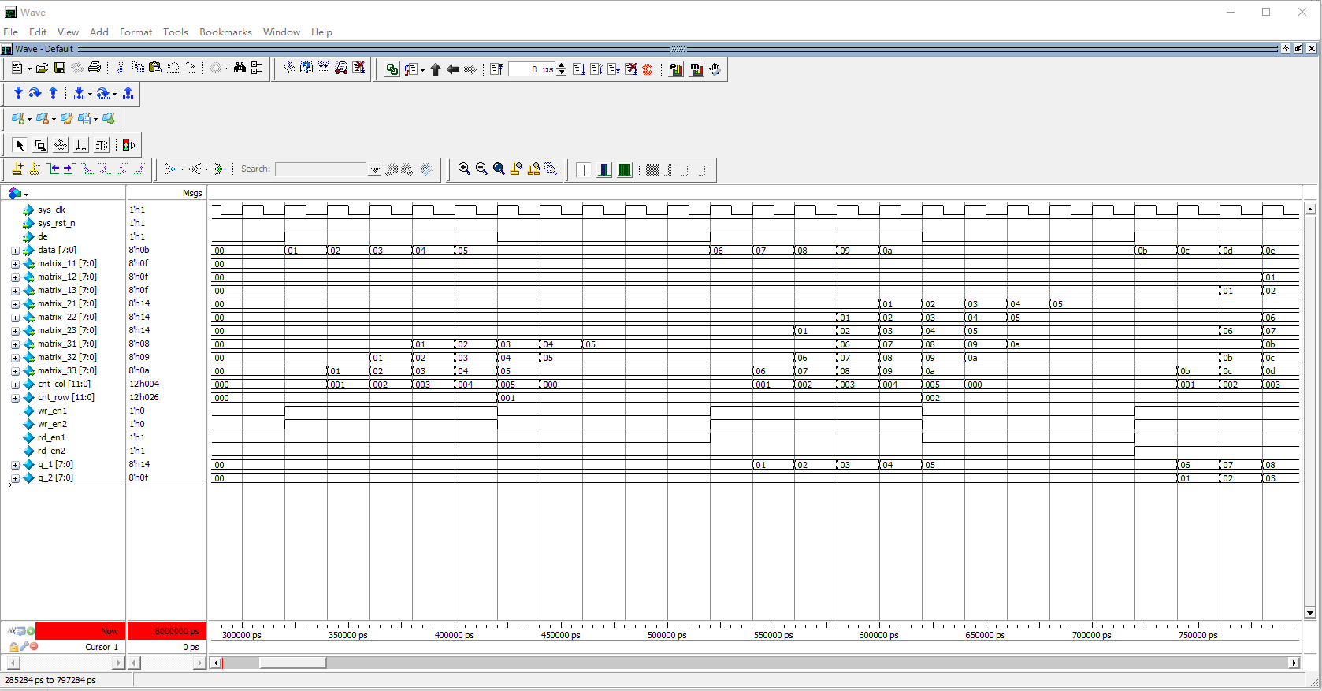Viewport: 1322px width, 691px height.
Task: Click the black up arrow icon
Action: click(436, 69)
